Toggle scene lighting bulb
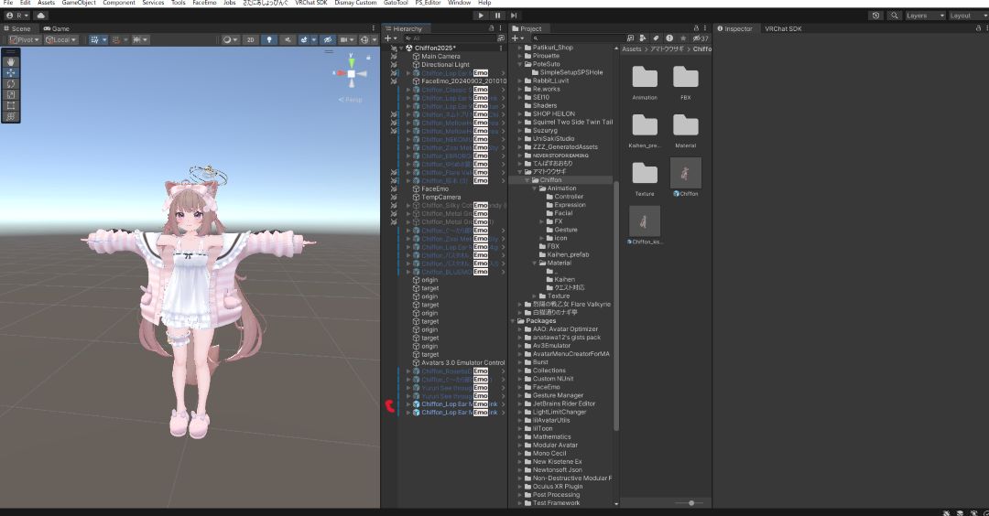The image size is (989, 516). tap(269, 39)
